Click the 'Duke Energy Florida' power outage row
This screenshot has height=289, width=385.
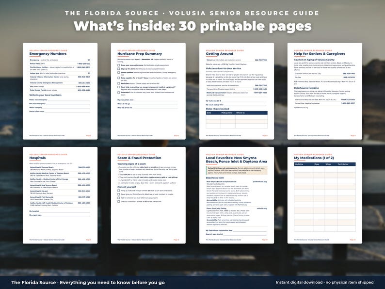click(x=60, y=90)
